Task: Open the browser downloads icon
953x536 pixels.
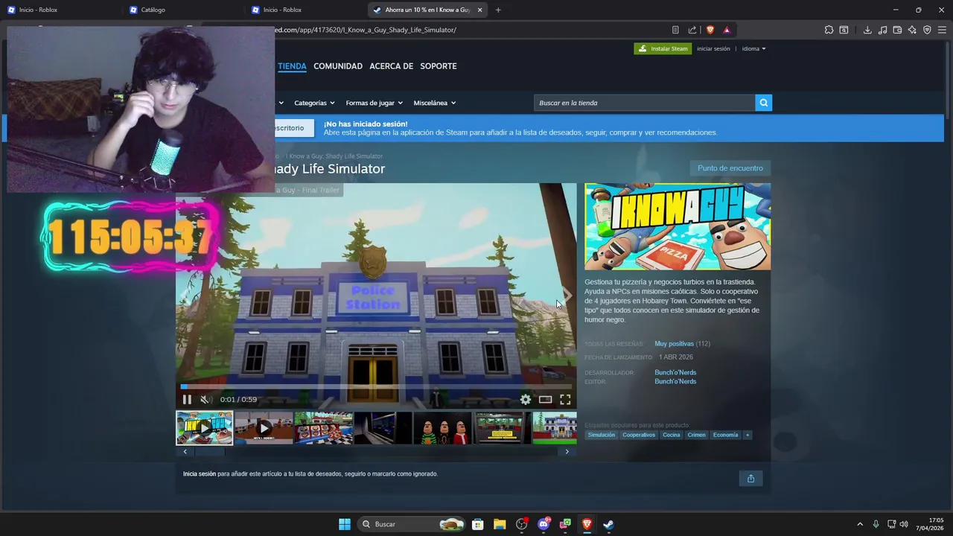Action: pos(867,30)
